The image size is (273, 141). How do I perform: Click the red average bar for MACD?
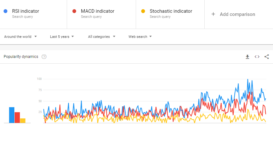[17, 117]
